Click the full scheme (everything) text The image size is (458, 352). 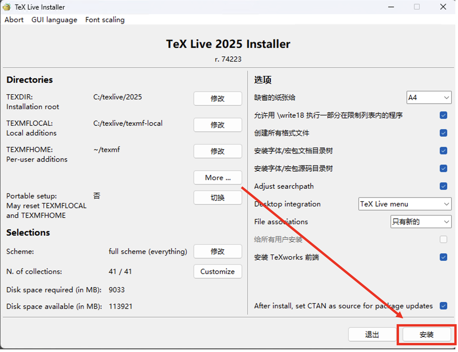tap(148, 251)
